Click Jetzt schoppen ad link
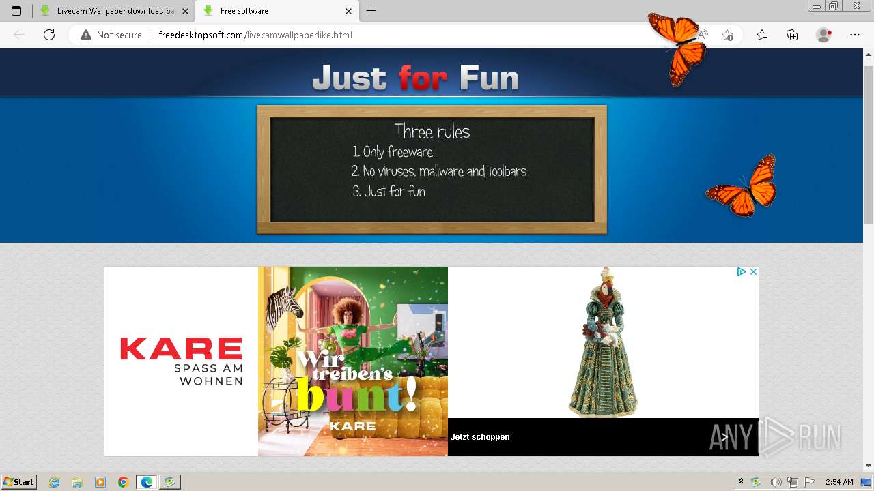 pyautogui.click(x=480, y=437)
